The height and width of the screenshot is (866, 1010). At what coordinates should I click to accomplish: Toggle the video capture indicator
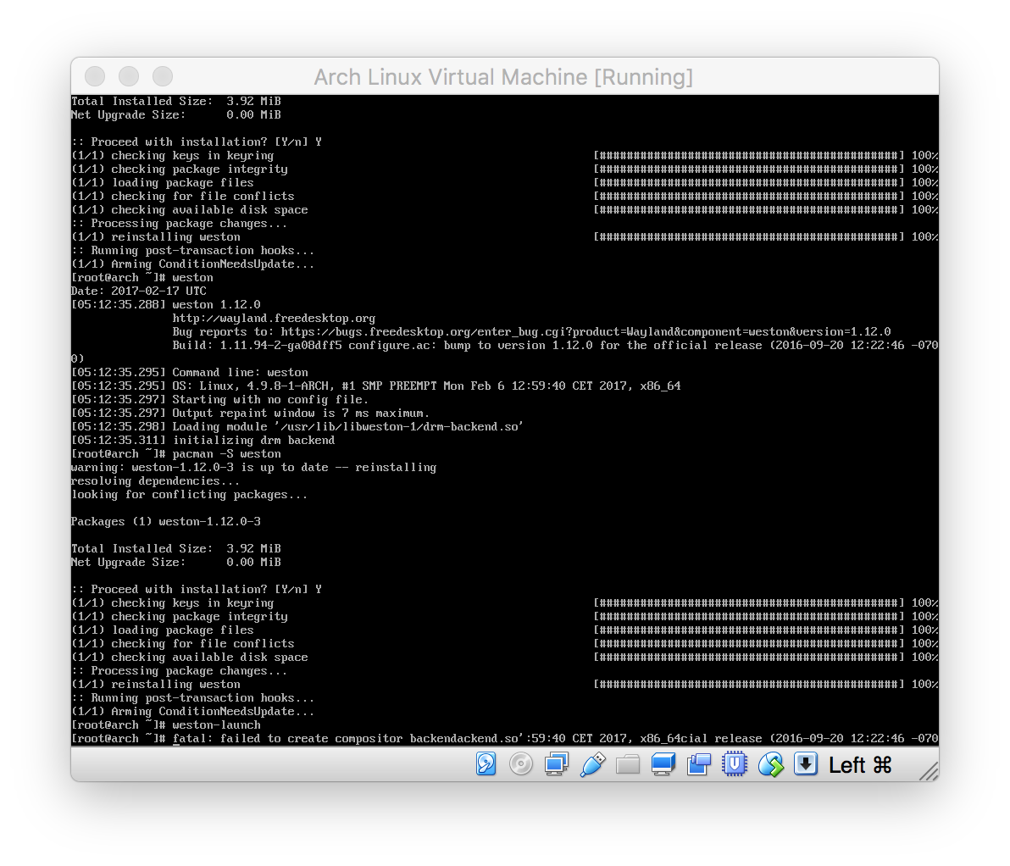(x=699, y=764)
